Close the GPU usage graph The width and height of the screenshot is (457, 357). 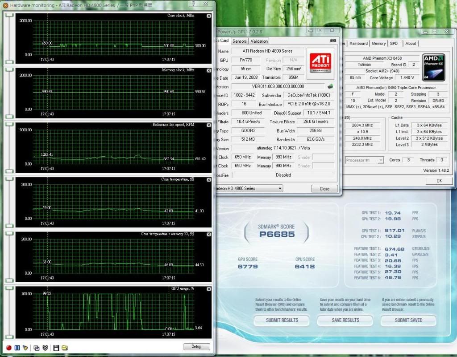click(209, 289)
